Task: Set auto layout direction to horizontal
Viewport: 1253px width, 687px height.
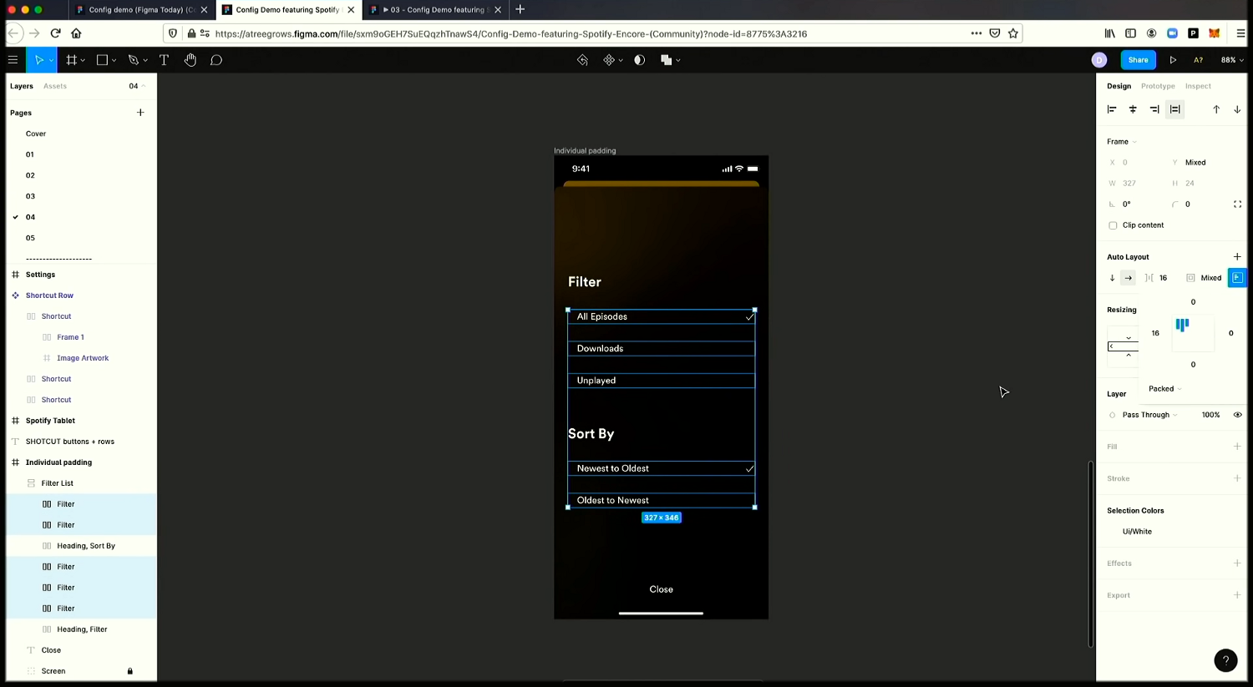Action: click(x=1129, y=278)
